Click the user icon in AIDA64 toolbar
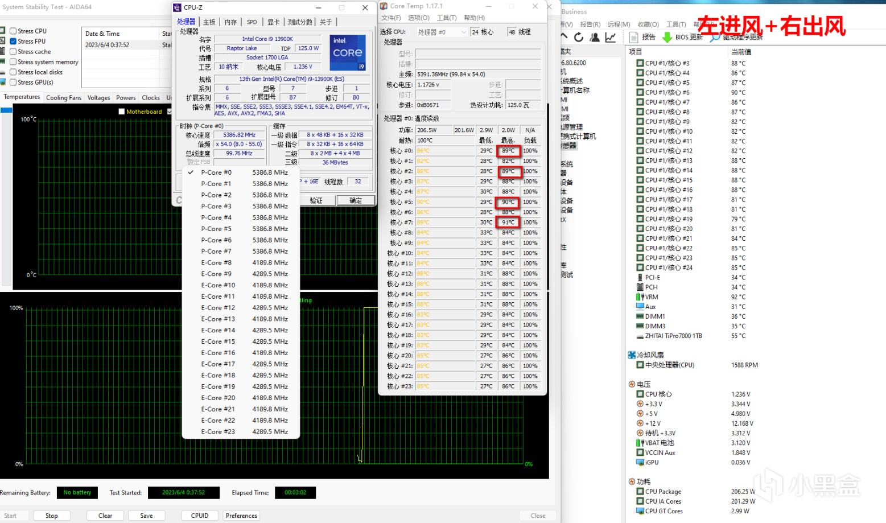 [x=595, y=37]
